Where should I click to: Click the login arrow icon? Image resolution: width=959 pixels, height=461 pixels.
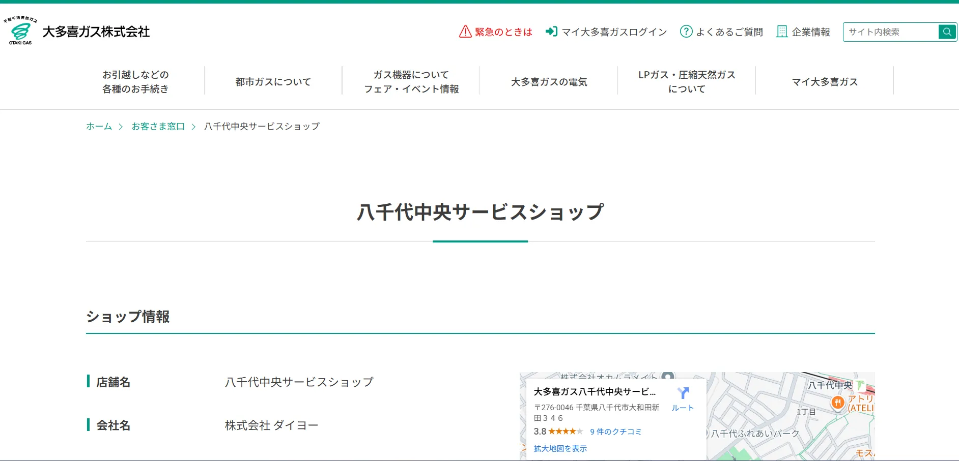[x=551, y=32]
